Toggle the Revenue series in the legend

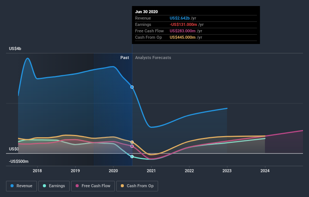point(21,186)
